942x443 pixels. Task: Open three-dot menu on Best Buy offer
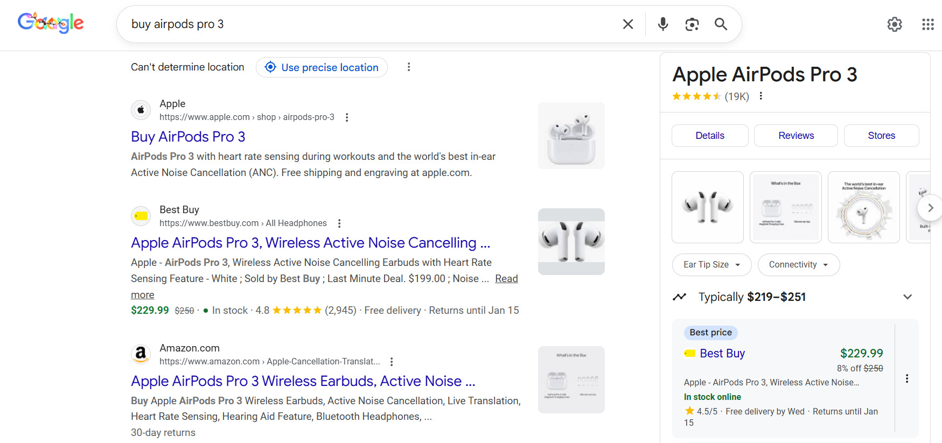point(907,378)
